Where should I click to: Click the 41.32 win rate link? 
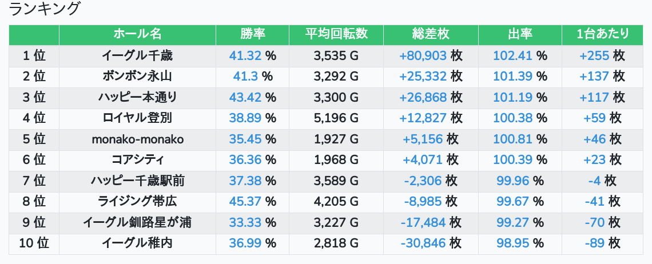(245, 56)
